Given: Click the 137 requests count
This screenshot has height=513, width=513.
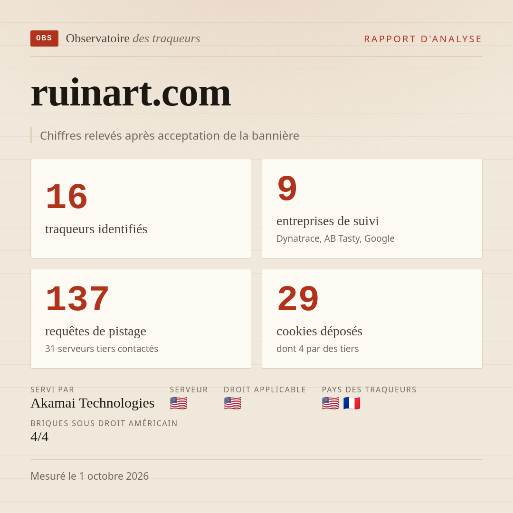Looking at the screenshot, I should click(77, 299).
